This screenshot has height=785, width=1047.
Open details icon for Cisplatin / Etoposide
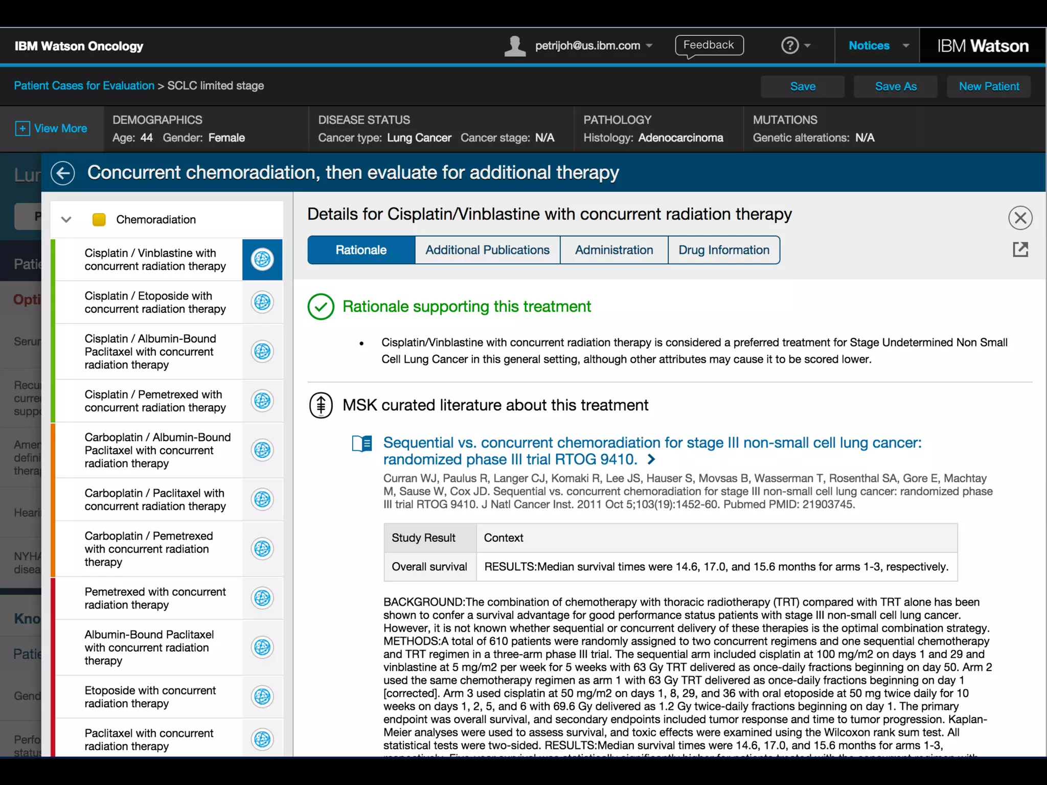(x=262, y=302)
